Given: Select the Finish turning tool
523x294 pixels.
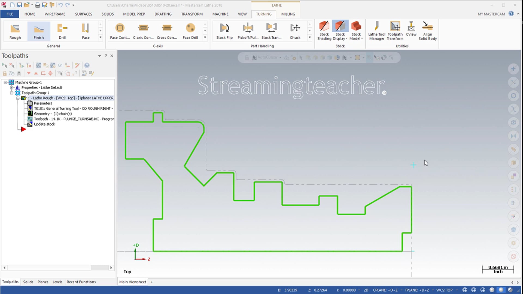Looking at the screenshot, I should (x=38, y=30).
